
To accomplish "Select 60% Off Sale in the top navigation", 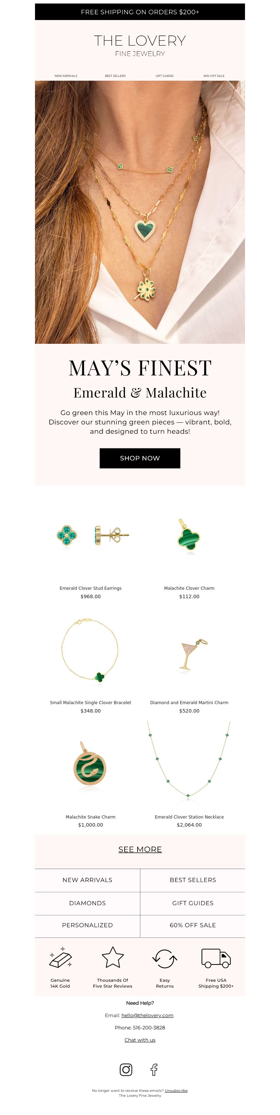I will [214, 76].
